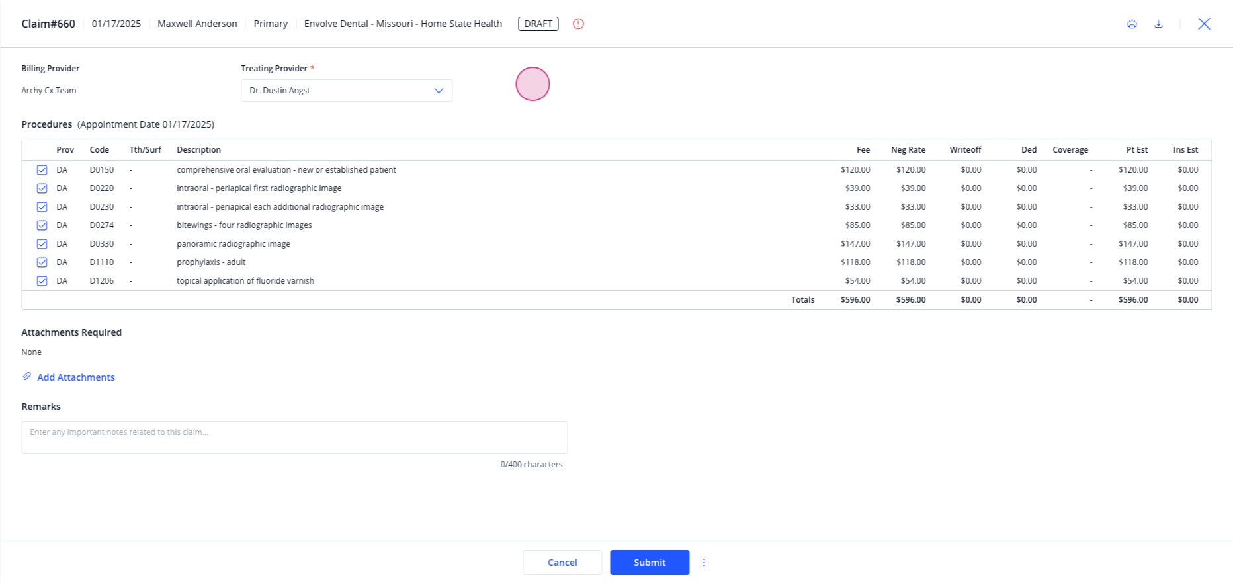Click the Description column header
Image resolution: width=1233 pixels, height=583 pixels.
coord(198,150)
